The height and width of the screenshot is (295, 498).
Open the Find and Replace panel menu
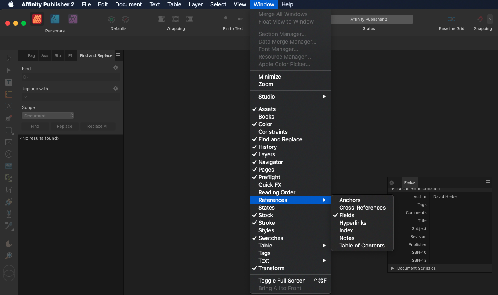[118, 56]
